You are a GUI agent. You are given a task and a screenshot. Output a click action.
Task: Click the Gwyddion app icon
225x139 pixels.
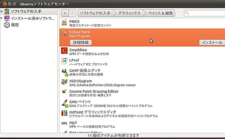tap(64, 51)
